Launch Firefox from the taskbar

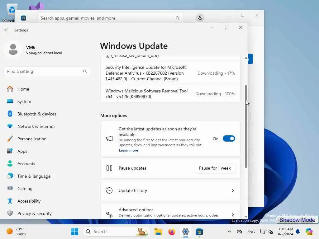pos(172,232)
